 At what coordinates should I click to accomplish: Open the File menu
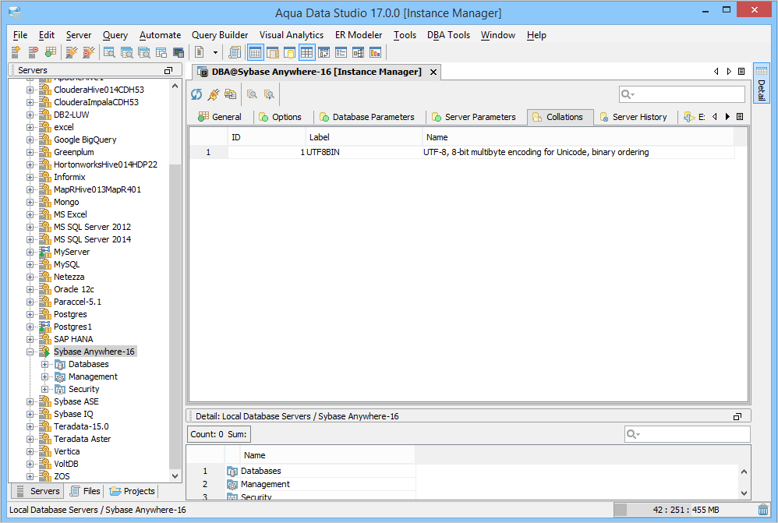click(x=19, y=35)
